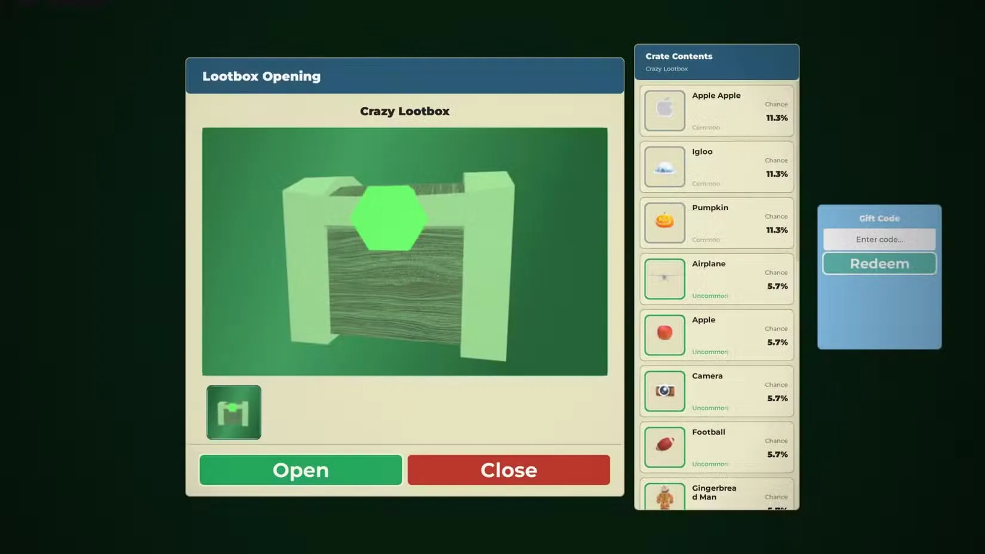
Task: Click Apple Apple 11.3% chance value
Action: (x=777, y=118)
